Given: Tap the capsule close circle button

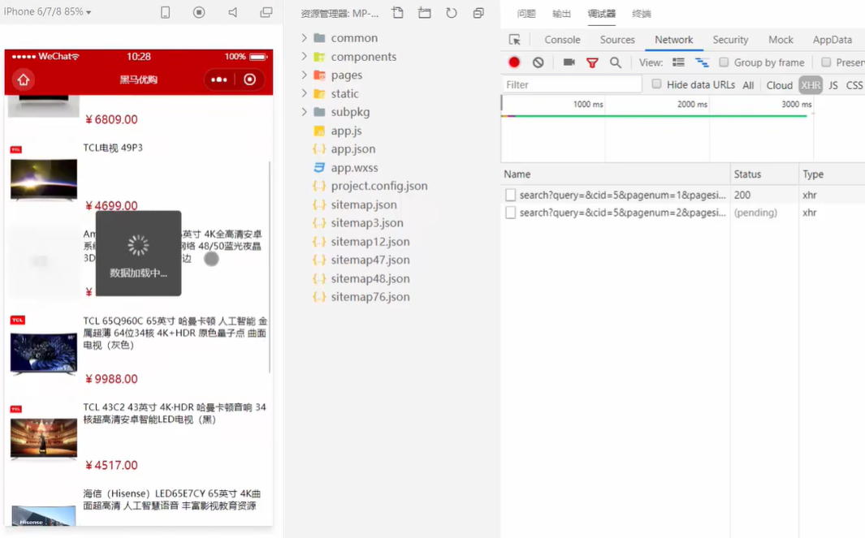Looking at the screenshot, I should 250,80.
